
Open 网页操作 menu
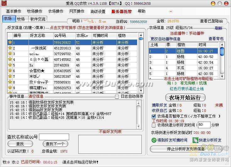[77, 11]
